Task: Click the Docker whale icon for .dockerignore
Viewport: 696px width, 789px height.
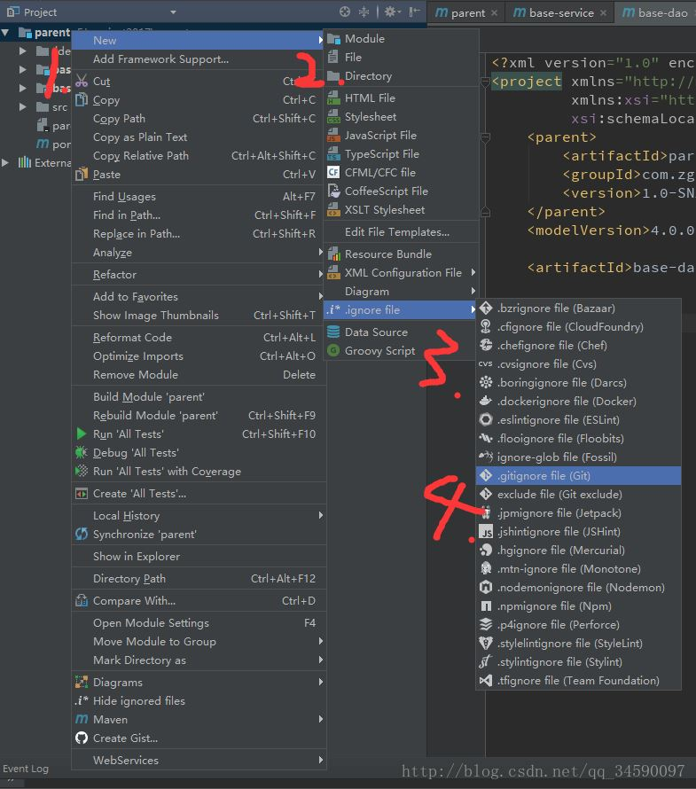Action: coord(486,401)
